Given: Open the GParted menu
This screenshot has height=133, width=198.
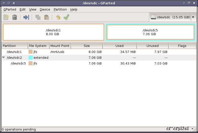Looking at the screenshot, I should coord(10,10).
